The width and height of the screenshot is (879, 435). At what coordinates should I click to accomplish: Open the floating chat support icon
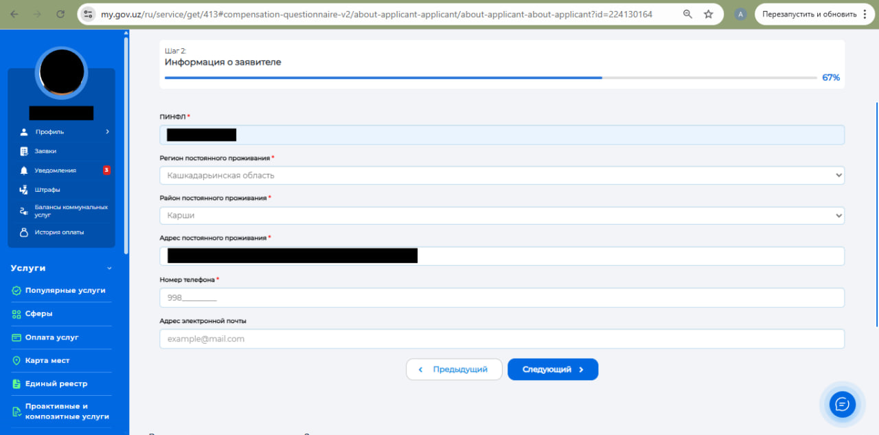click(843, 404)
